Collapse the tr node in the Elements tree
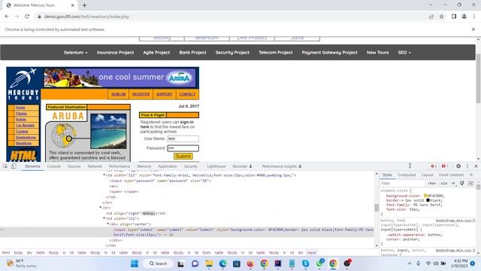The image size is (481, 271). tap(100, 208)
